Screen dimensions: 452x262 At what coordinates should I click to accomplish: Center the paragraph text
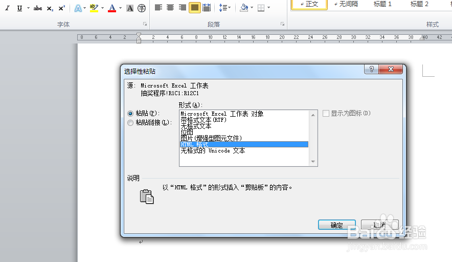point(170,8)
